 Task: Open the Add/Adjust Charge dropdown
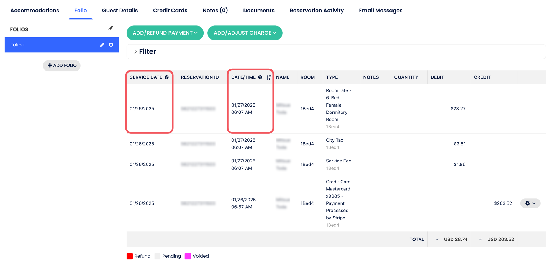coord(245,33)
